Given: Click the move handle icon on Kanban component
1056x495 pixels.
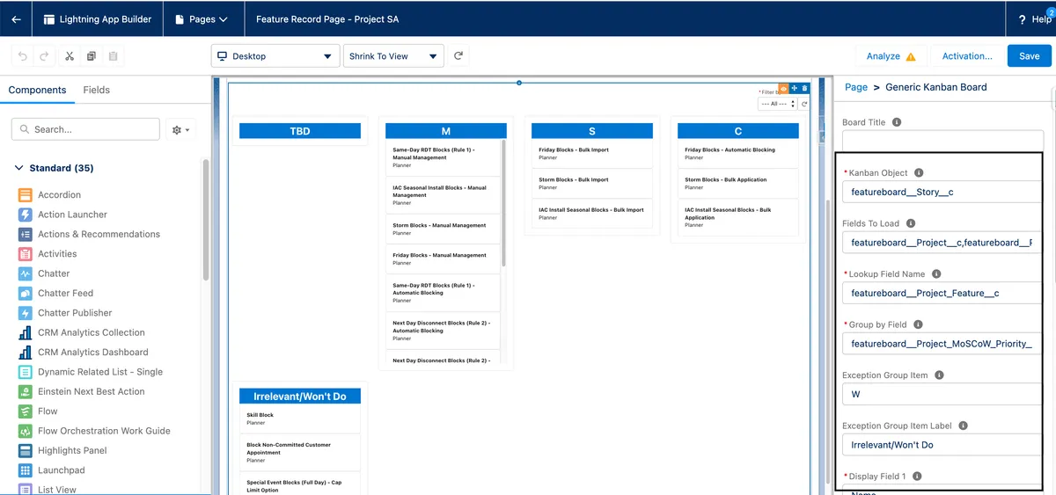Looking at the screenshot, I should click(794, 88).
